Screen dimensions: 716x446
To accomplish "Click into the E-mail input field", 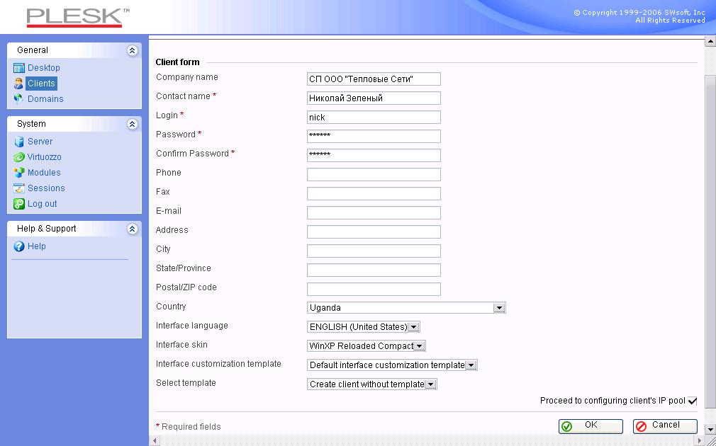I will 374,212.
